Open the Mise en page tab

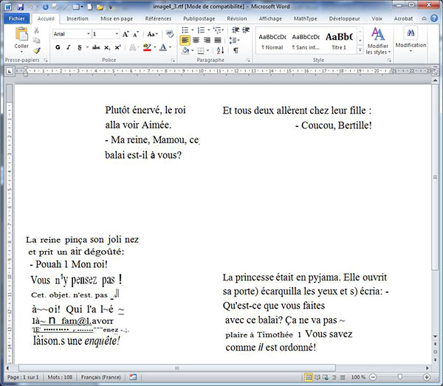click(117, 18)
